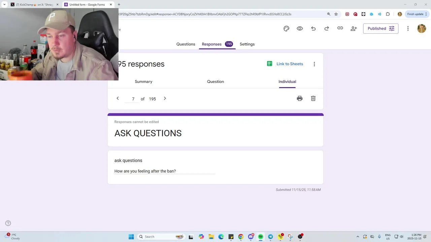Open File Explorer from the taskbar

(211, 237)
